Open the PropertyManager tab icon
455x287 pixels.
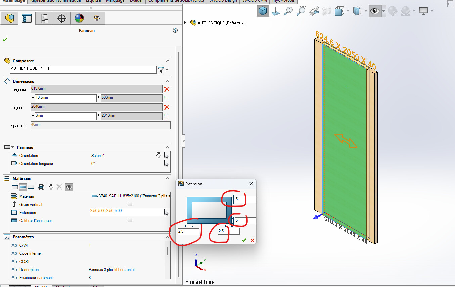click(27, 18)
